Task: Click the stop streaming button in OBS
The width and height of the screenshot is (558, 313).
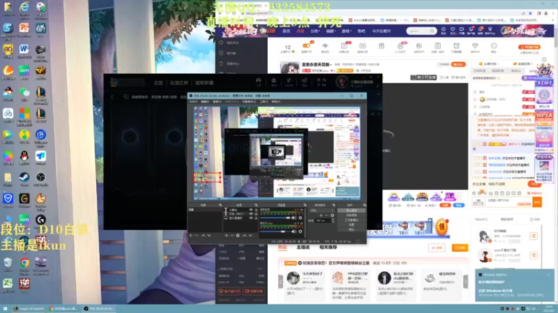Action: coord(352,211)
